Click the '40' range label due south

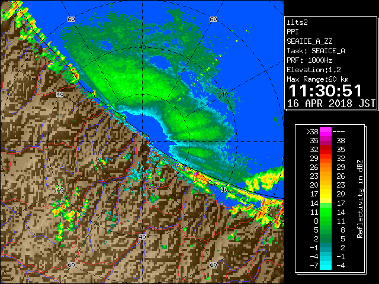pyautogui.click(x=142, y=237)
